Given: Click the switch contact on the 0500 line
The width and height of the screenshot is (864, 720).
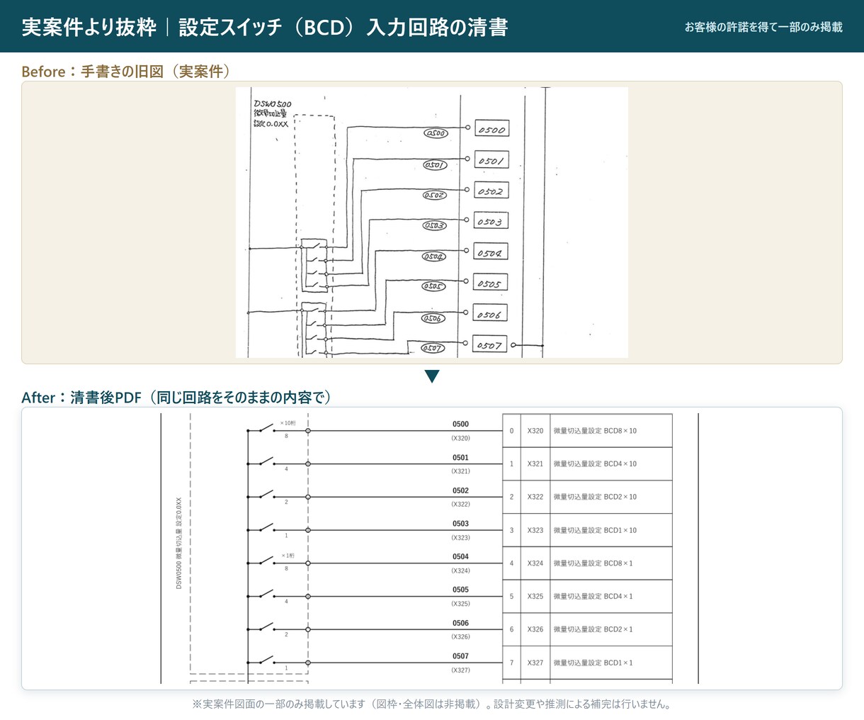Looking at the screenshot, I should 266,428.
